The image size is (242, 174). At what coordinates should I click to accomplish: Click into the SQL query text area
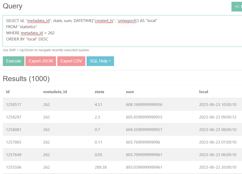122,31
